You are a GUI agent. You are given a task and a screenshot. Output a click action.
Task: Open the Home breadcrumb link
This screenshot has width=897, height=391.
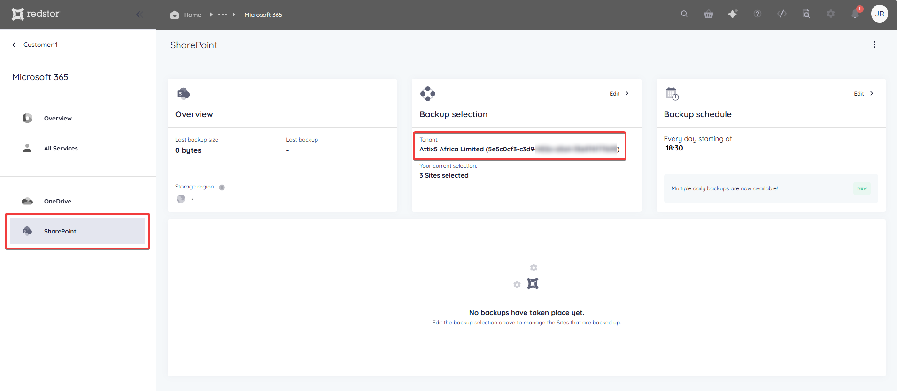pos(193,15)
